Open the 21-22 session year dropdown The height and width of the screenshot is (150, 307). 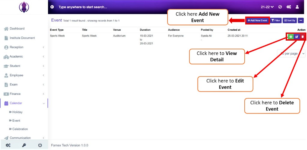pyautogui.click(x=267, y=7)
